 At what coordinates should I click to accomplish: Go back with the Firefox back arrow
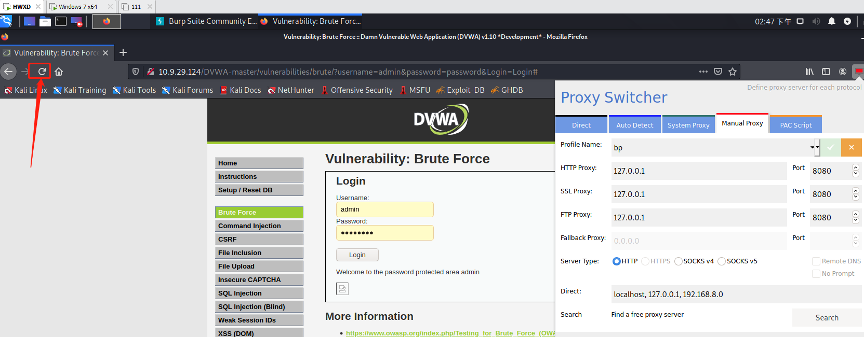[8, 72]
